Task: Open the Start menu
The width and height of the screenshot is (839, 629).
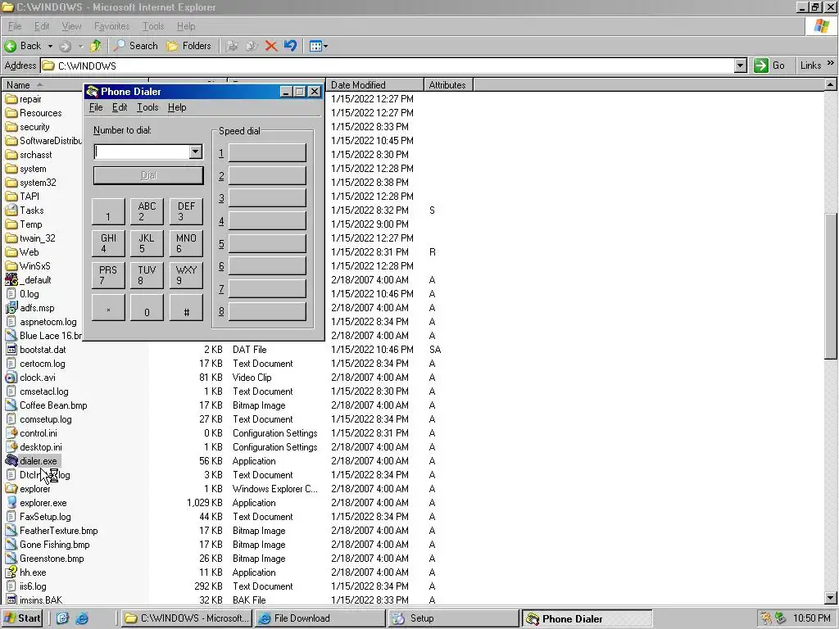Action: click(x=22, y=618)
